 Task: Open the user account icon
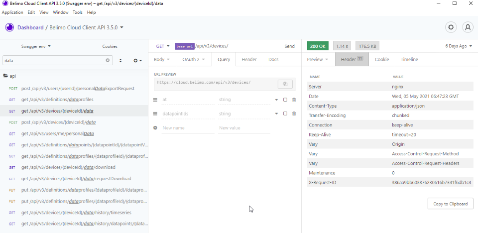coord(468,27)
